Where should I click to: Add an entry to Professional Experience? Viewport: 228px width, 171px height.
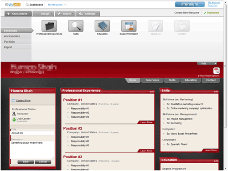pos(152,91)
